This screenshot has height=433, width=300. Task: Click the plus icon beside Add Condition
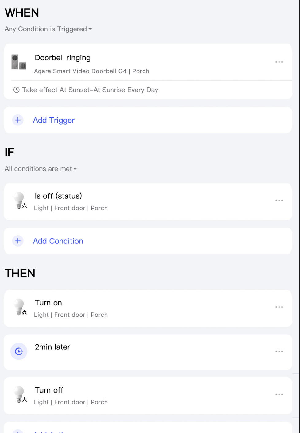tap(18, 241)
